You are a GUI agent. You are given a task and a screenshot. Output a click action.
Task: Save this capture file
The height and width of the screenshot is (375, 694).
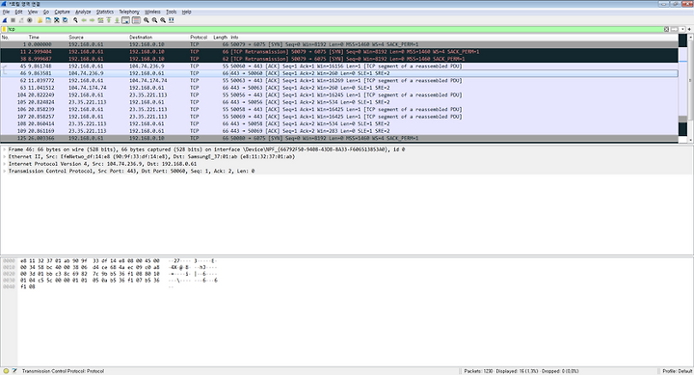[x=48, y=20]
